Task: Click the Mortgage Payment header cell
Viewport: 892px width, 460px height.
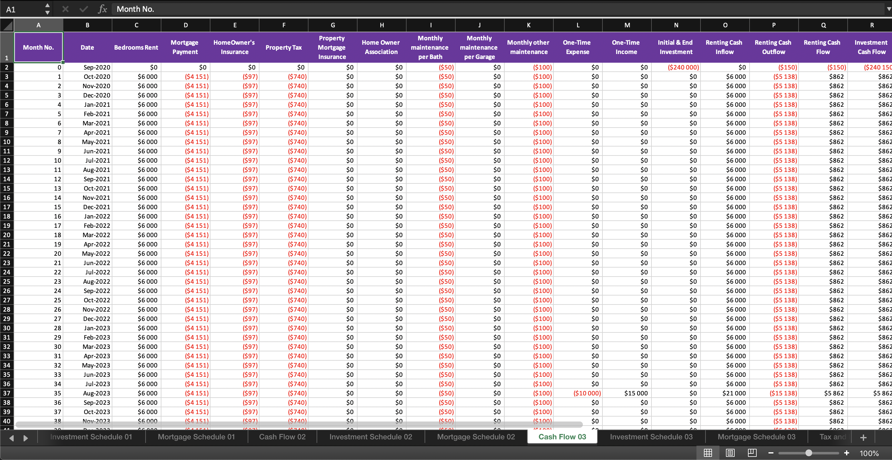Action: [186, 47]
